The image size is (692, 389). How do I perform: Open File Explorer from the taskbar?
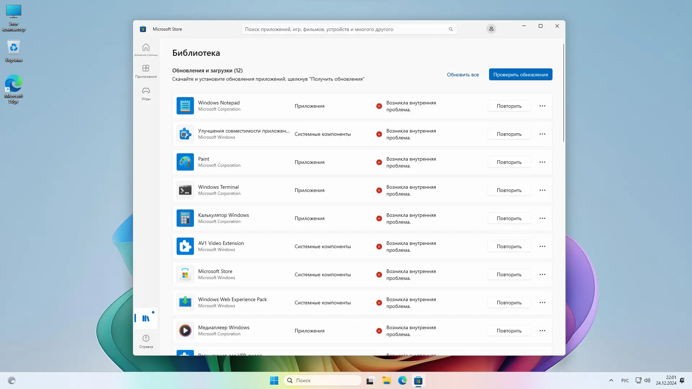(386, 380)
